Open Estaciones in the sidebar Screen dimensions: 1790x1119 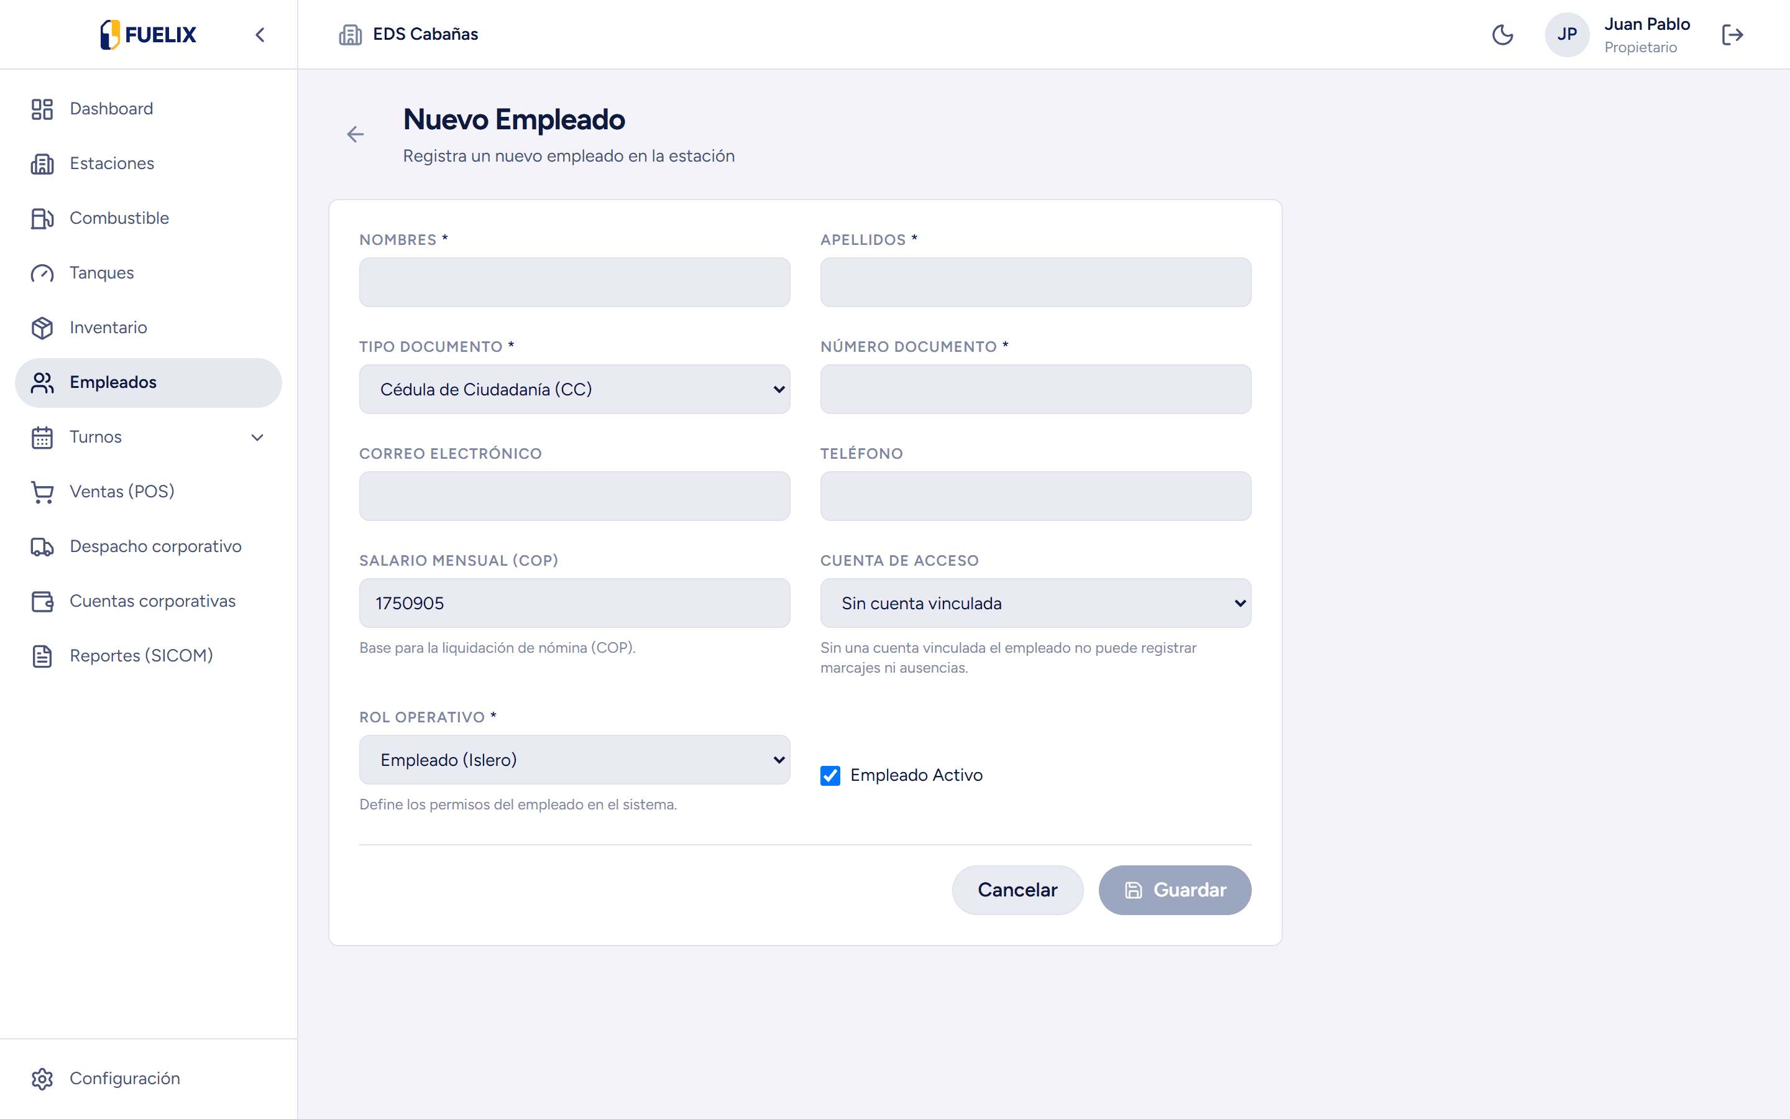[148, 163]
